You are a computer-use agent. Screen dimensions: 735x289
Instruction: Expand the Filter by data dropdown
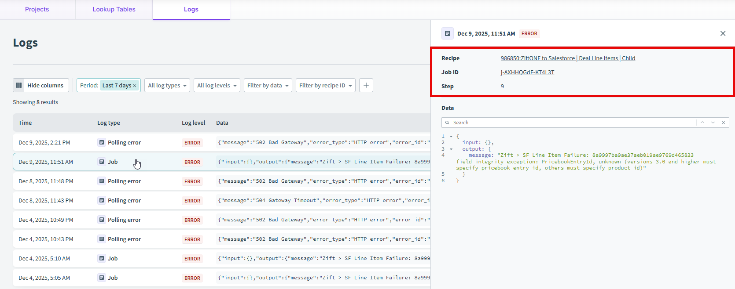point(268,85)
